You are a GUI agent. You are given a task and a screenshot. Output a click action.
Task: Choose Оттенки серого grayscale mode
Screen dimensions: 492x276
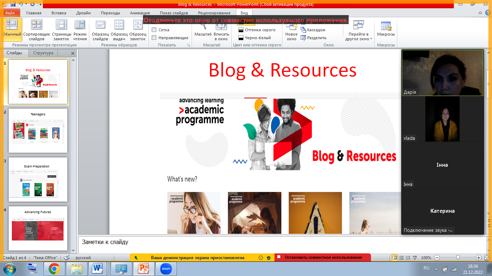point(257,30)
